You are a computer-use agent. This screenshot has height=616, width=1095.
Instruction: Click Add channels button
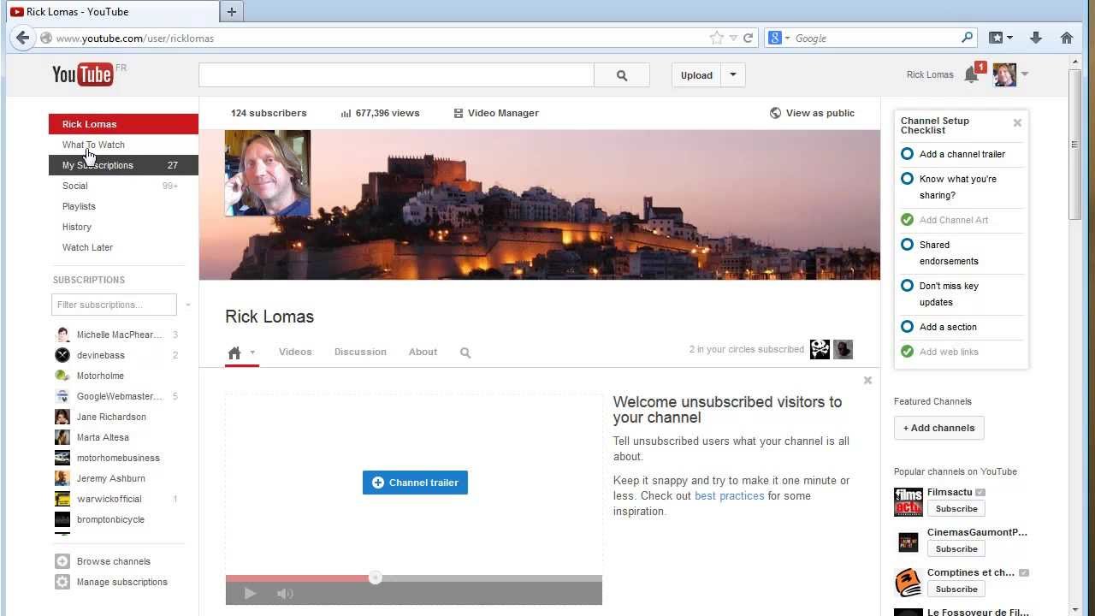[x=939, y=428]
